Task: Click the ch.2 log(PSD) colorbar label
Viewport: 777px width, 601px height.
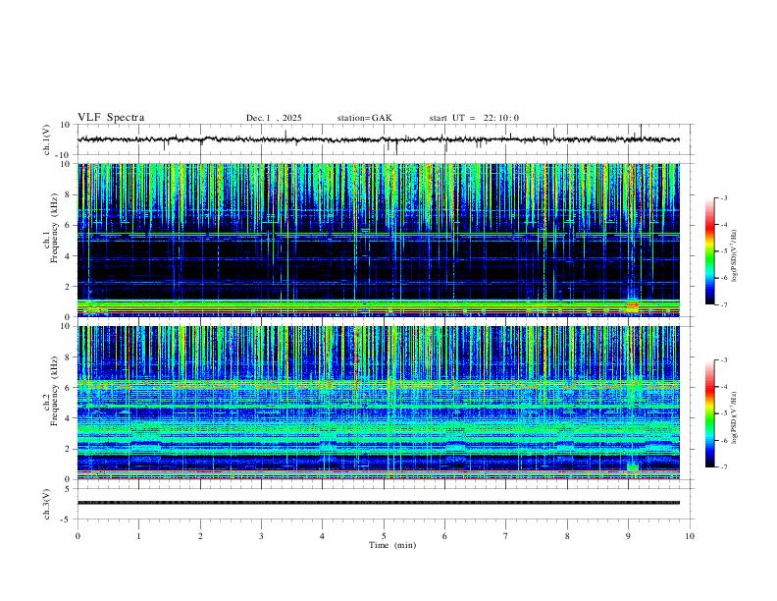Action: [735, 417]
